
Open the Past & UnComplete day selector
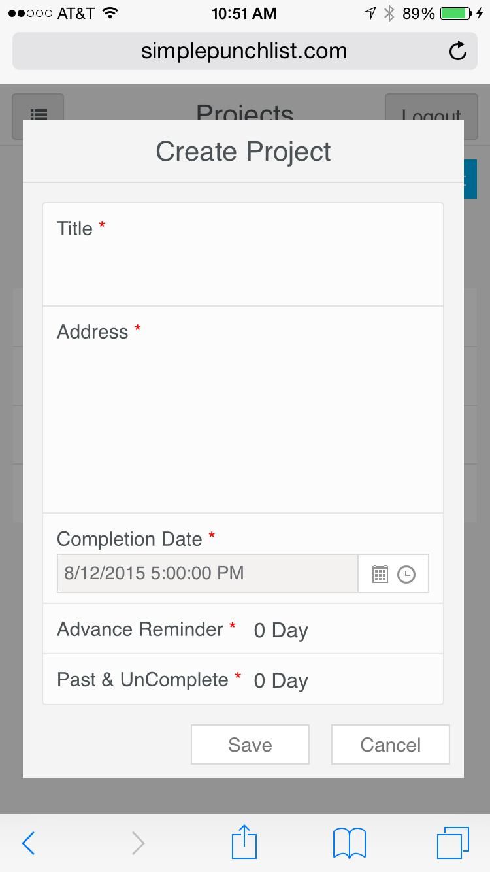(280, 680)
